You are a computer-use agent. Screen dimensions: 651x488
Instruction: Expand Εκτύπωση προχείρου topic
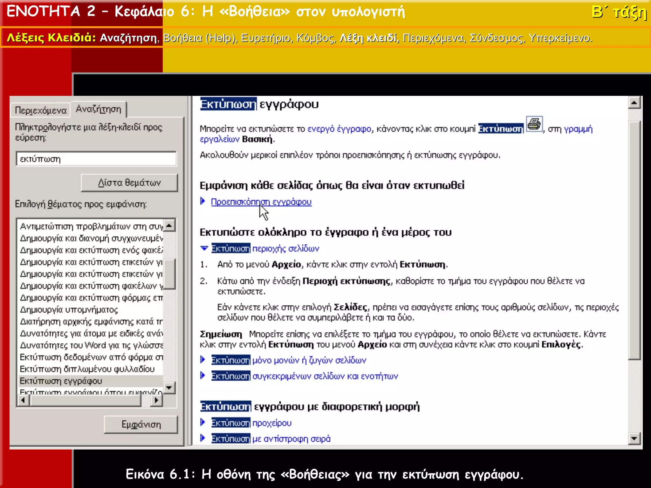tap(203, 422)
